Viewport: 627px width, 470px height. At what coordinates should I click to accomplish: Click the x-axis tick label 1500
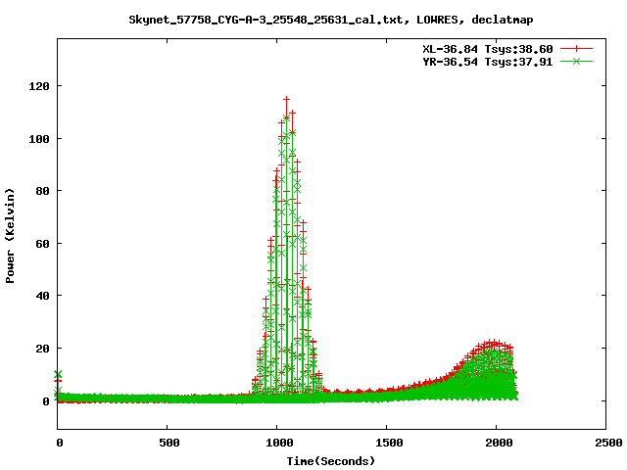point(389,443)
